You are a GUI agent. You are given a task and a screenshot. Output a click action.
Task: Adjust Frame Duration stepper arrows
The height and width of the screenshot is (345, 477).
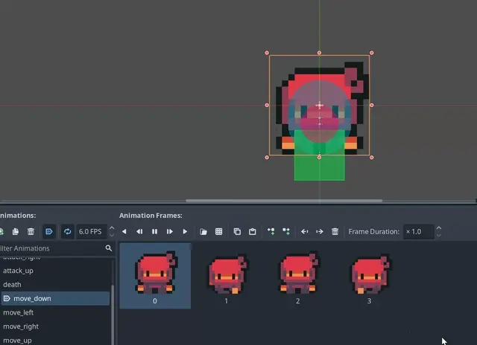tap(438, 232)
